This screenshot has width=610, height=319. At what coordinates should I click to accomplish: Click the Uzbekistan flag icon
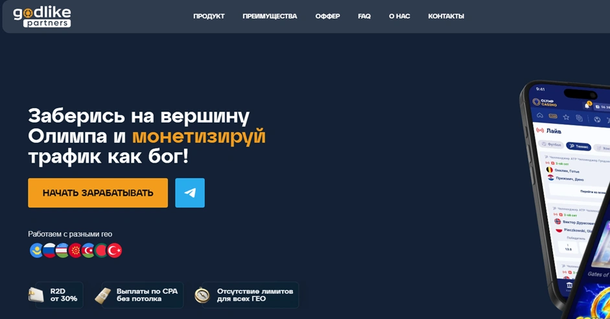point(62,250)
